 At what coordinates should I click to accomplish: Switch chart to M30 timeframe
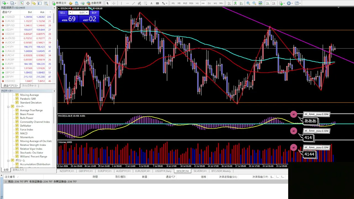191,3
